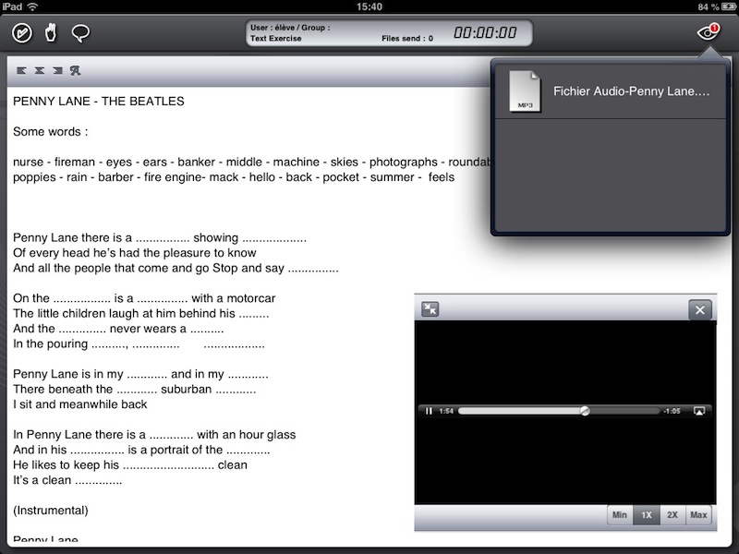739x554 pixels.
Task: Open the eye icon with notification badge
Action: coord(708,34)
